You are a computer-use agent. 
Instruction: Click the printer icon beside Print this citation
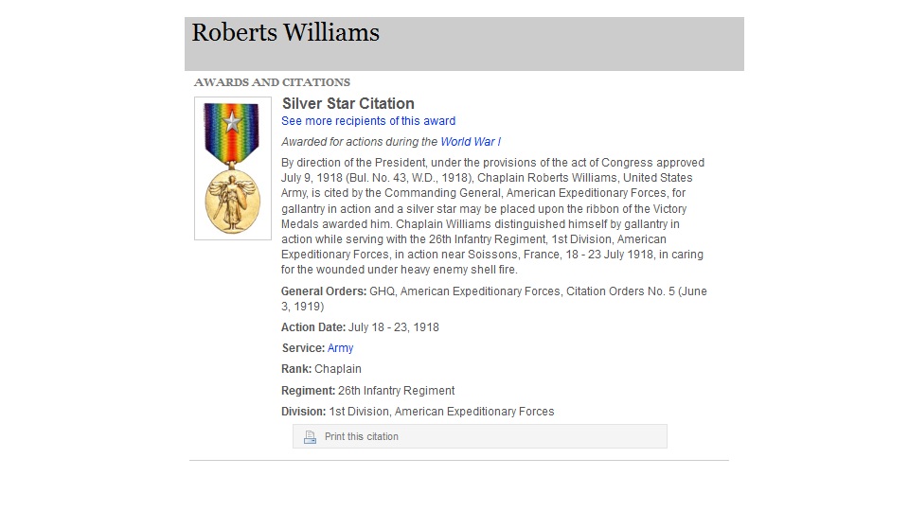[310, 437]
